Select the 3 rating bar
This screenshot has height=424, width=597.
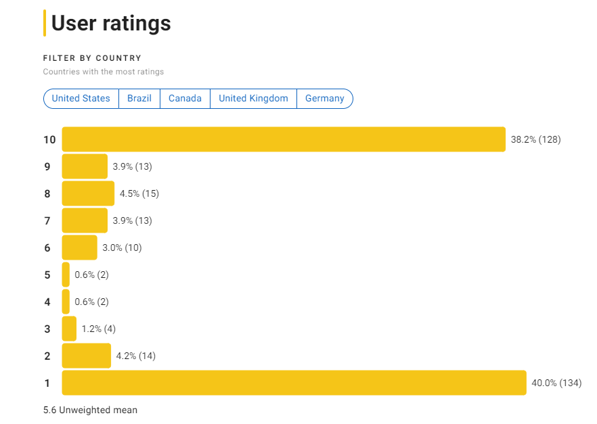click(x=69, y=329)
